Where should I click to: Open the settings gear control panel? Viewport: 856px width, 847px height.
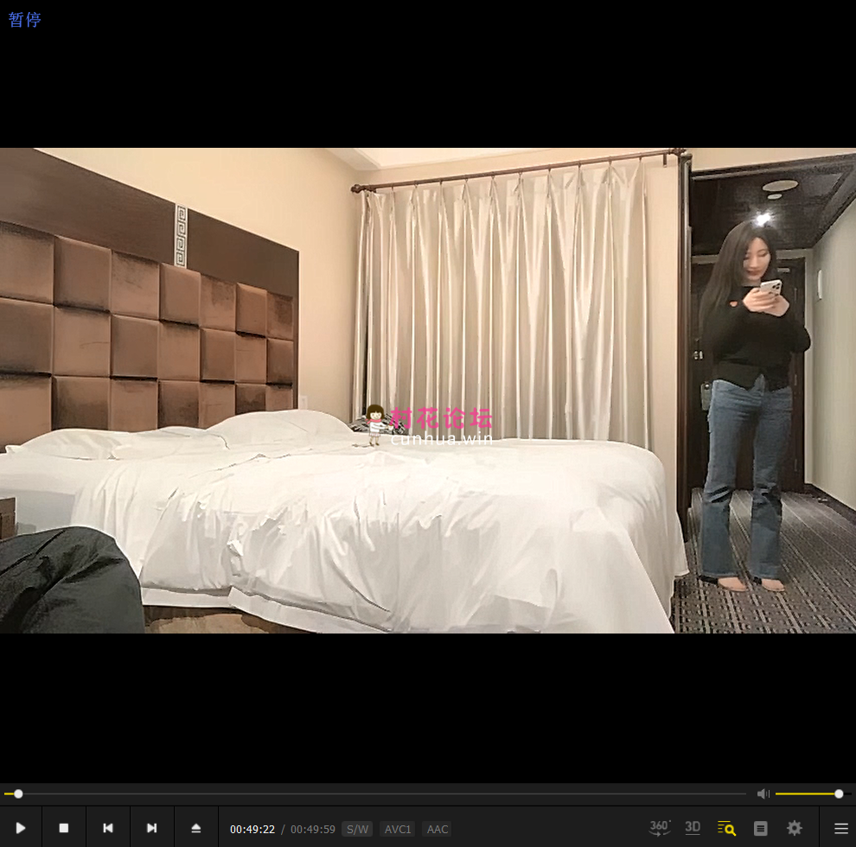point(795,828)
